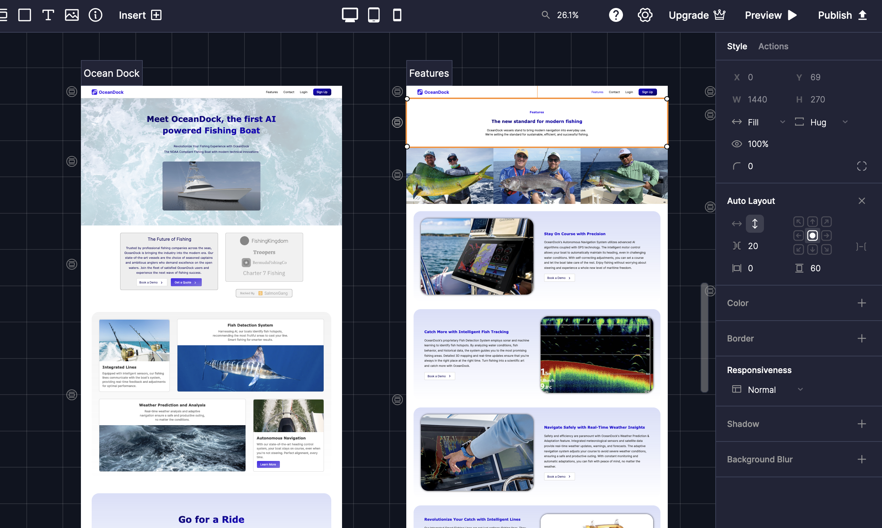882x528 pixels.
Task: Click Sign Up on Ocean Dock page
Action: [x=322, y=92]
